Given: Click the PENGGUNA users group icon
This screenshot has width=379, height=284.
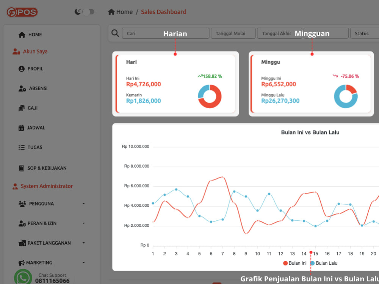Looking at the screenshot, I should point(22,204).
